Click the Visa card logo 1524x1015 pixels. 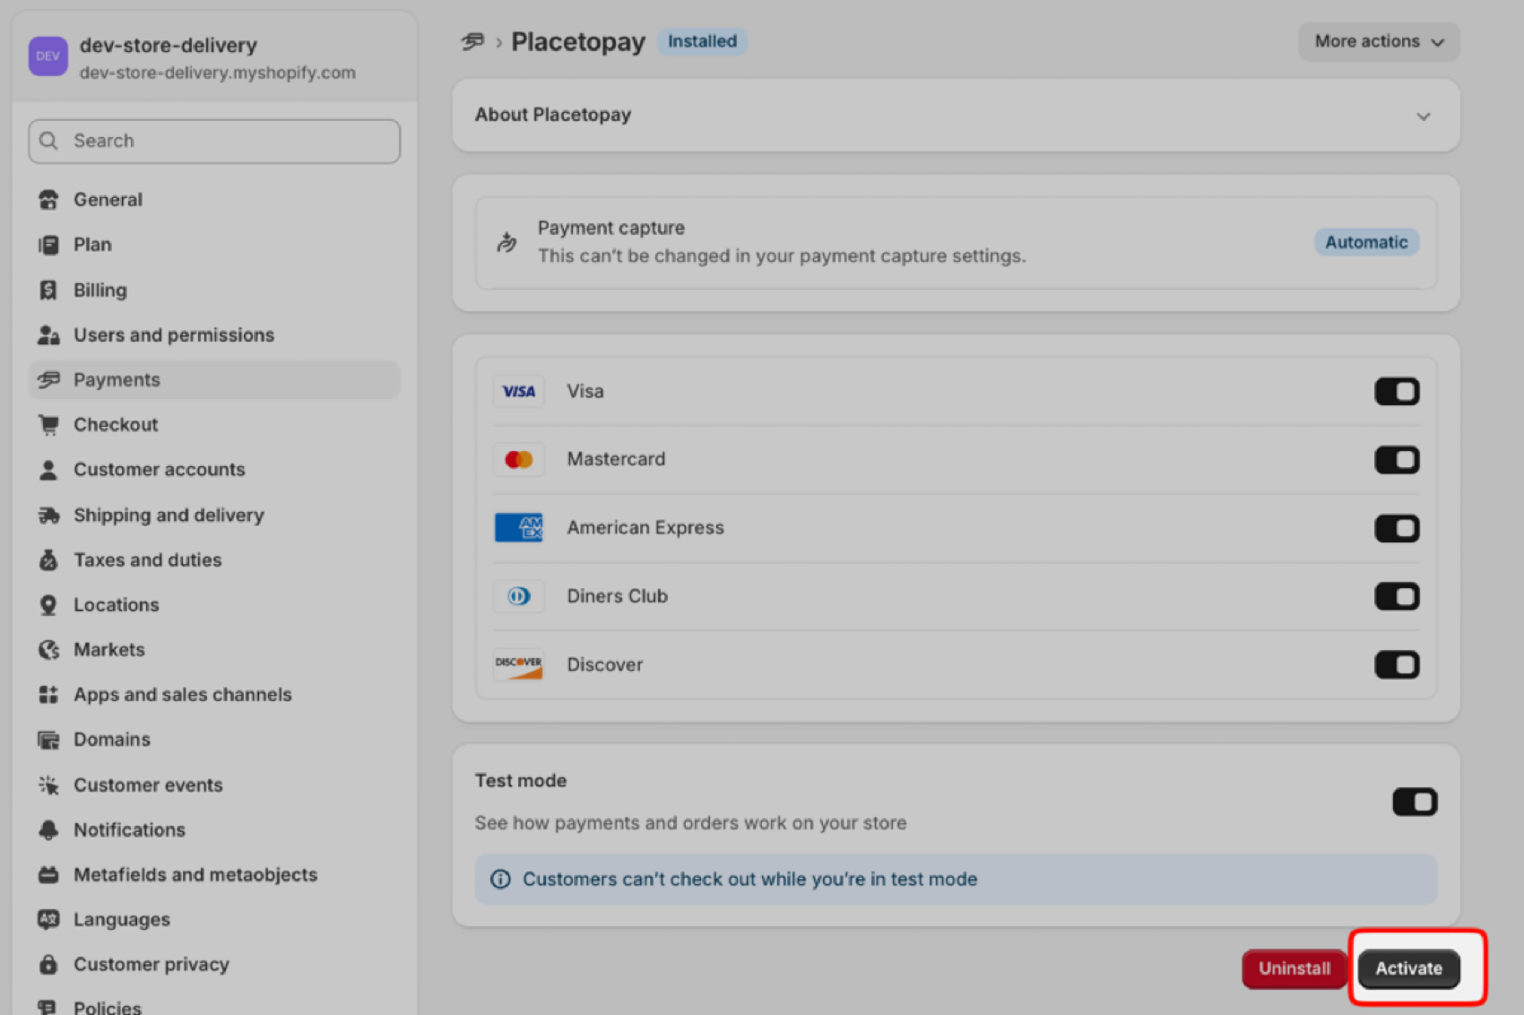coord(518,392)
